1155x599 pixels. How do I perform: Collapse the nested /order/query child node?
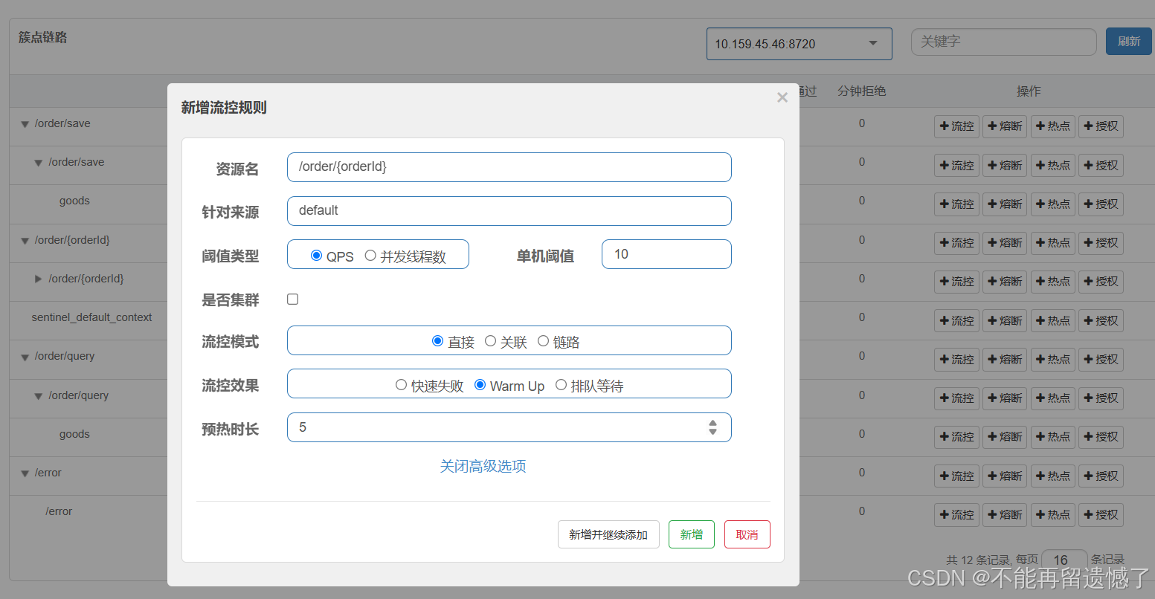[39, 397]
